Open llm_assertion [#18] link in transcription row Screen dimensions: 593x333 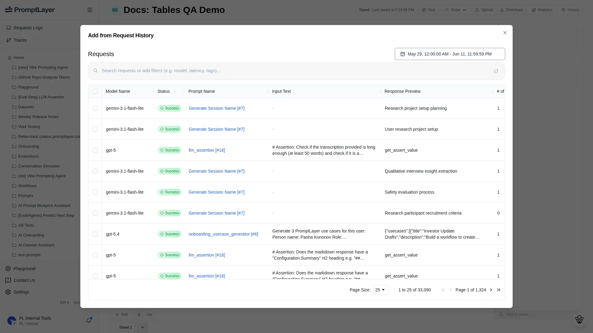point(207,150)
